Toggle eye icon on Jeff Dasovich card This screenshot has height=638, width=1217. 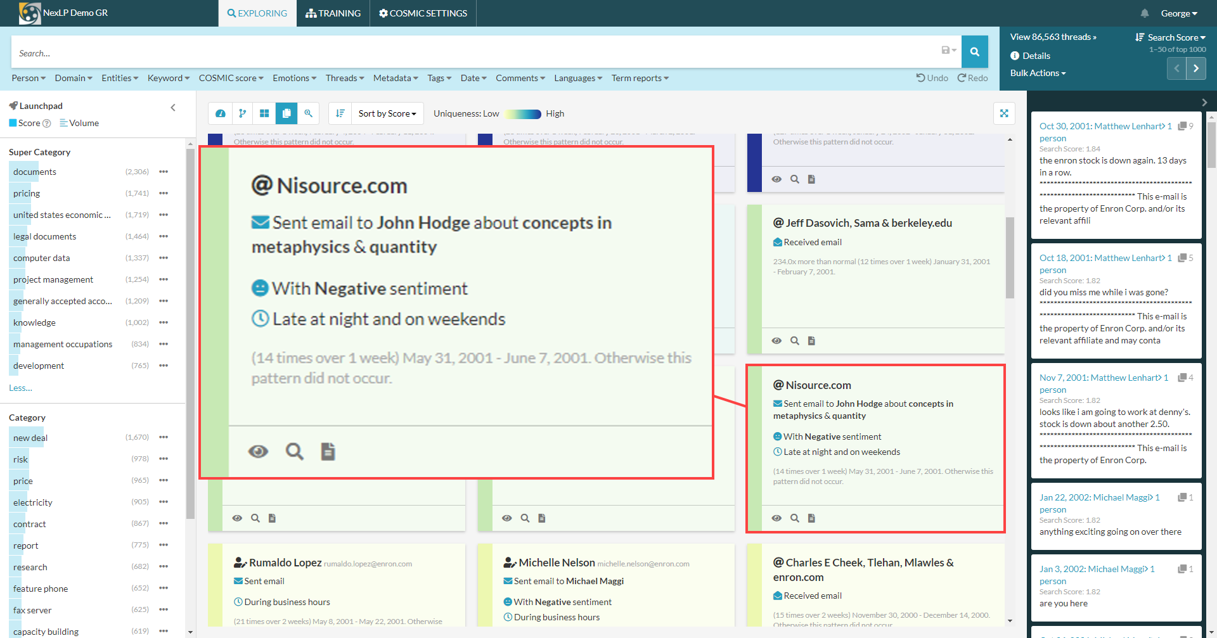[x=776, y=341]
